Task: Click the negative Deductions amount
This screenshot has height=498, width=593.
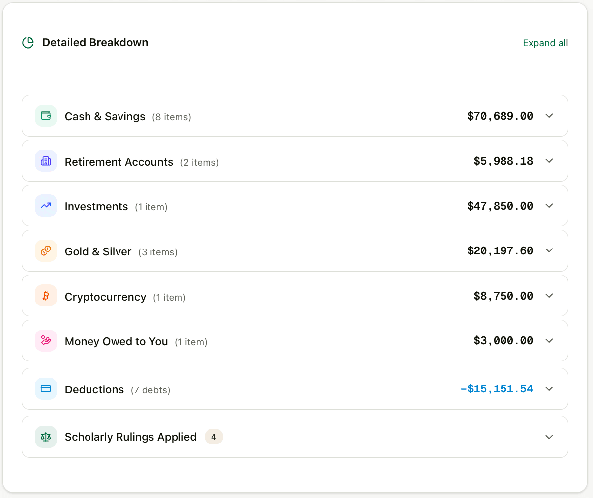Action: pos(497,389)
